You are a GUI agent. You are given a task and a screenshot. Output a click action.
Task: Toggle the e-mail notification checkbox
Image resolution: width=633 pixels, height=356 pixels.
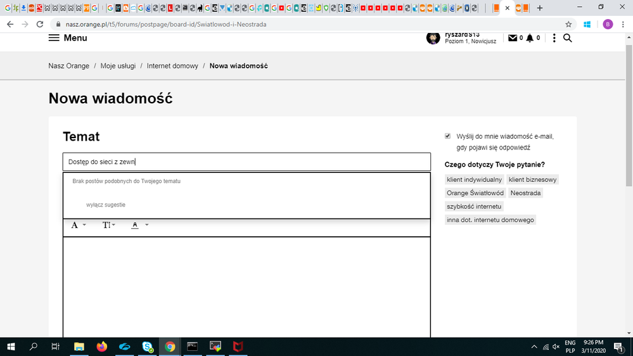[448, 136]
